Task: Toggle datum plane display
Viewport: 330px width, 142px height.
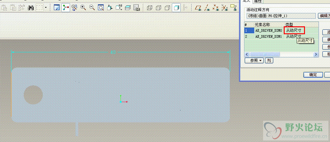Action: [x=198, y=8]
